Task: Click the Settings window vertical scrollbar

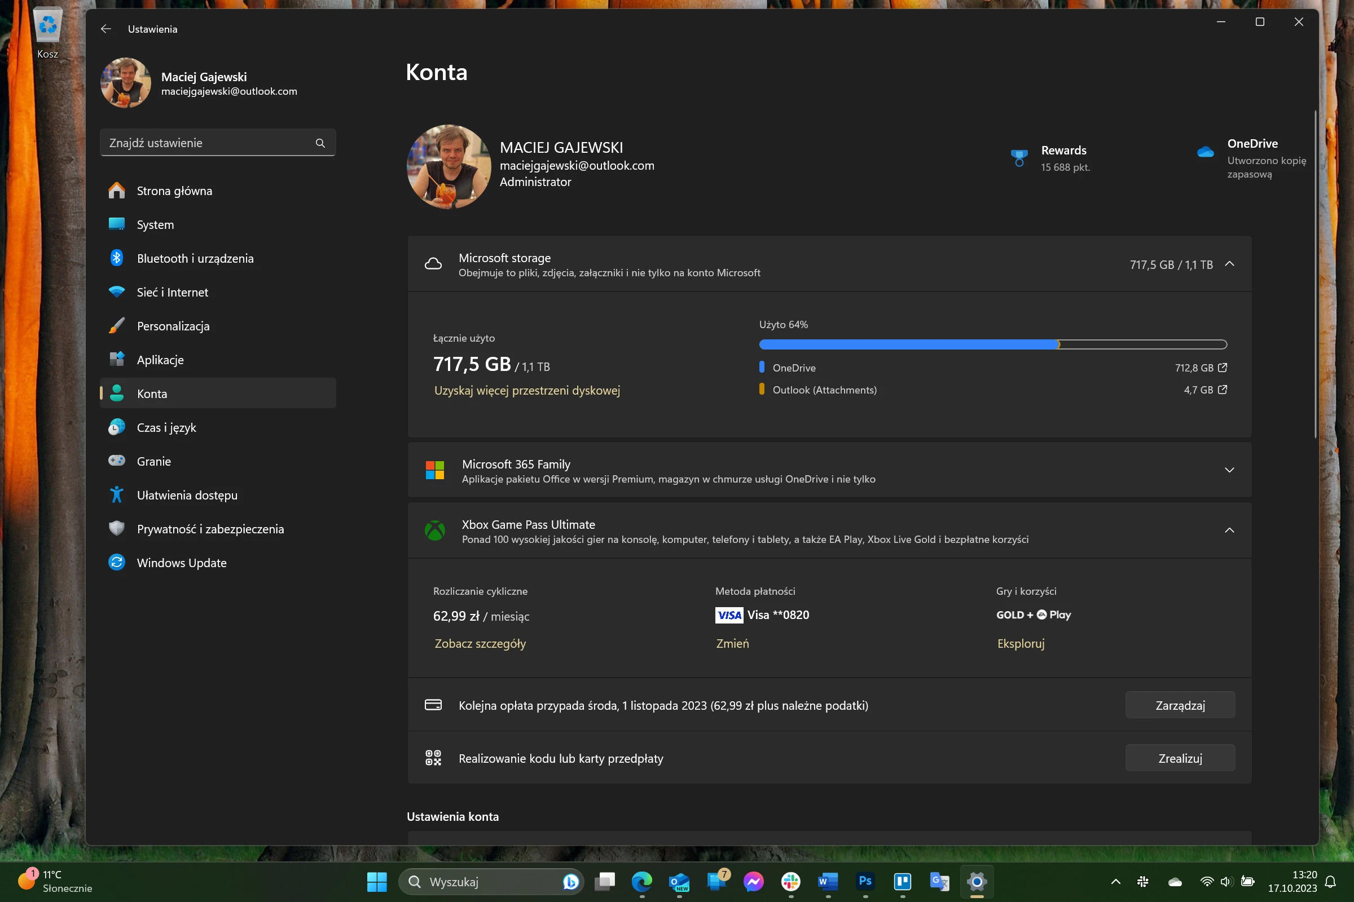Action: tap(1315, 275)
